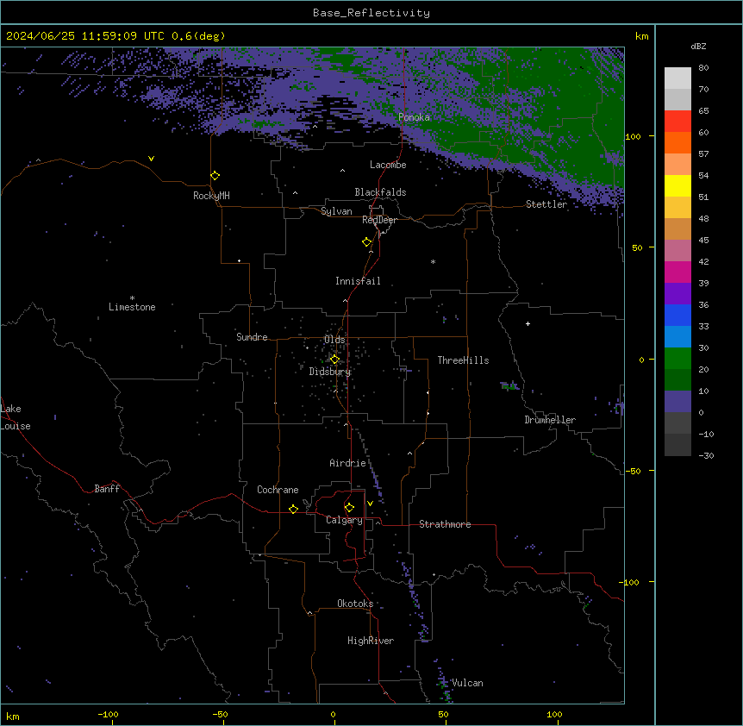The image size is (743, 726).
Task: Click the white asterisk east of Innisfail
Action: [x=433, y=261]
